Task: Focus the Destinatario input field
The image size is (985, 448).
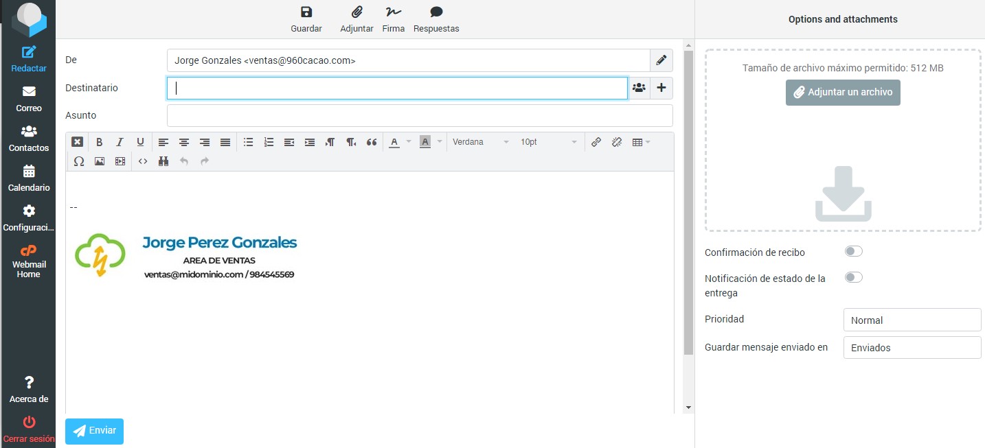Action: 397,88
